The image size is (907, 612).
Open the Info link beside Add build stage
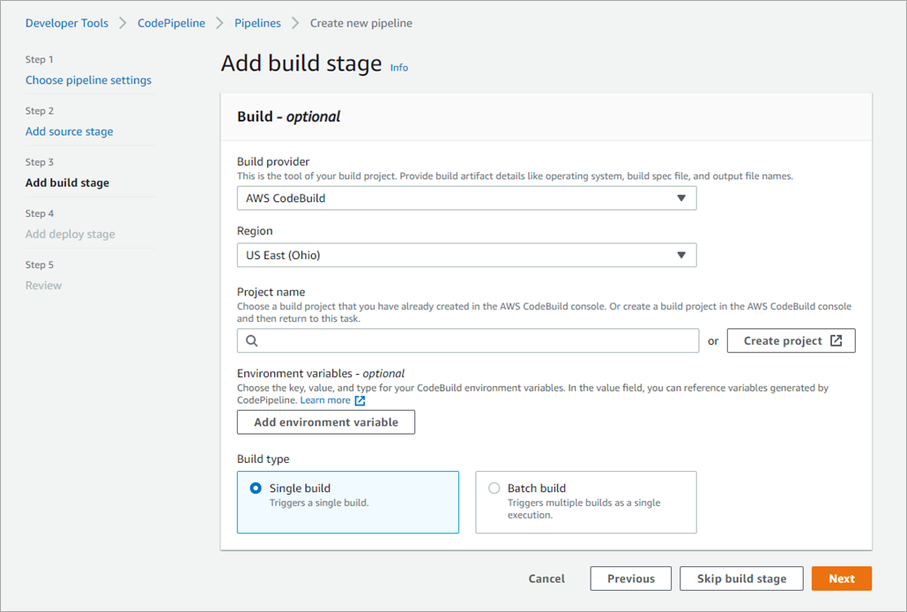click(399, 68)
